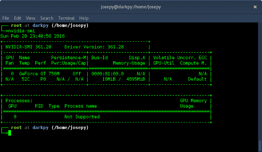Screen dimensions: 262x152
Task: Click the GeForce GT 750M name
Action: pyautogui.click(x=39, y=74)
